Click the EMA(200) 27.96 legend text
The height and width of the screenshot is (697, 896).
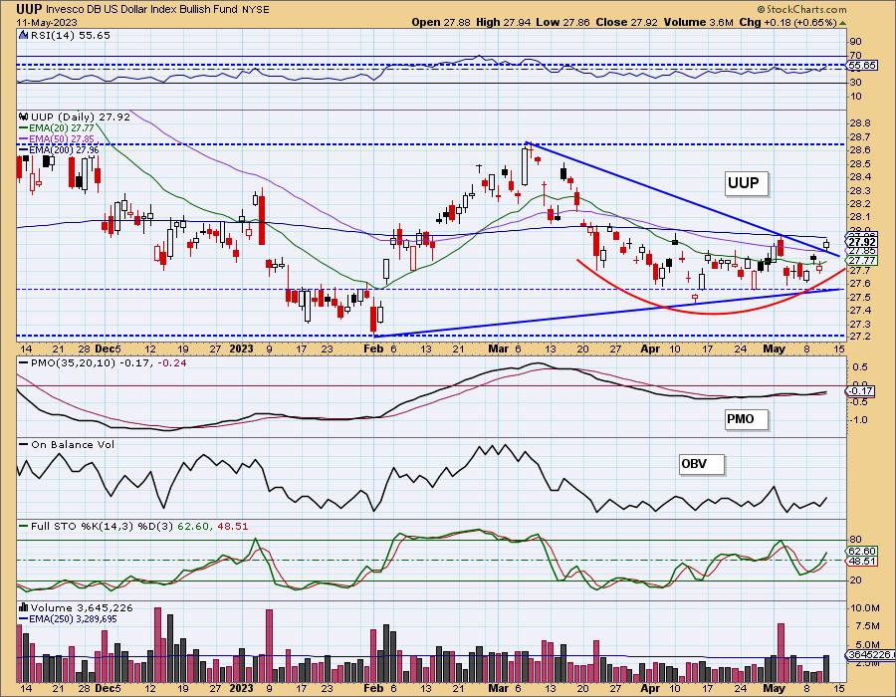coord(64,149)
